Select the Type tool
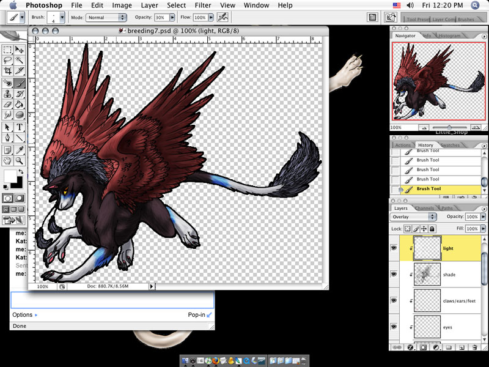489x367 pixels. pyautogui.click(x=20, y=127)
